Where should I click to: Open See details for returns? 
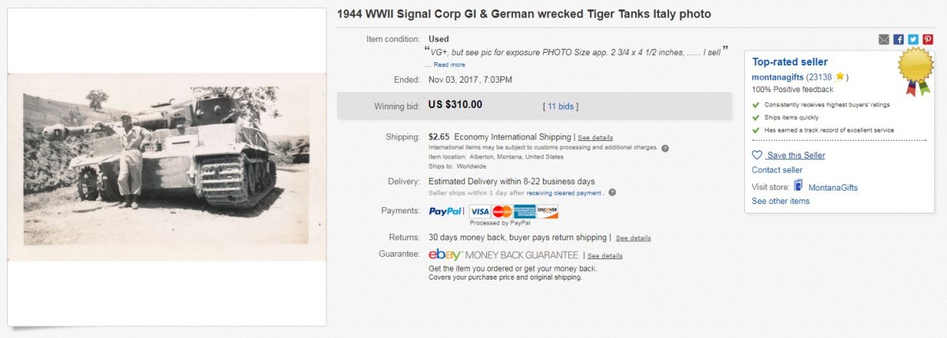click(633, 238)
